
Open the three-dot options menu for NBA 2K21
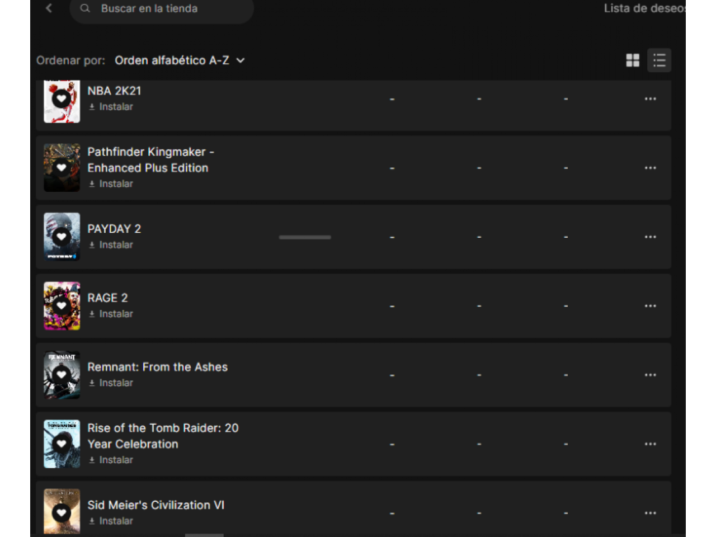click(650, 99)
